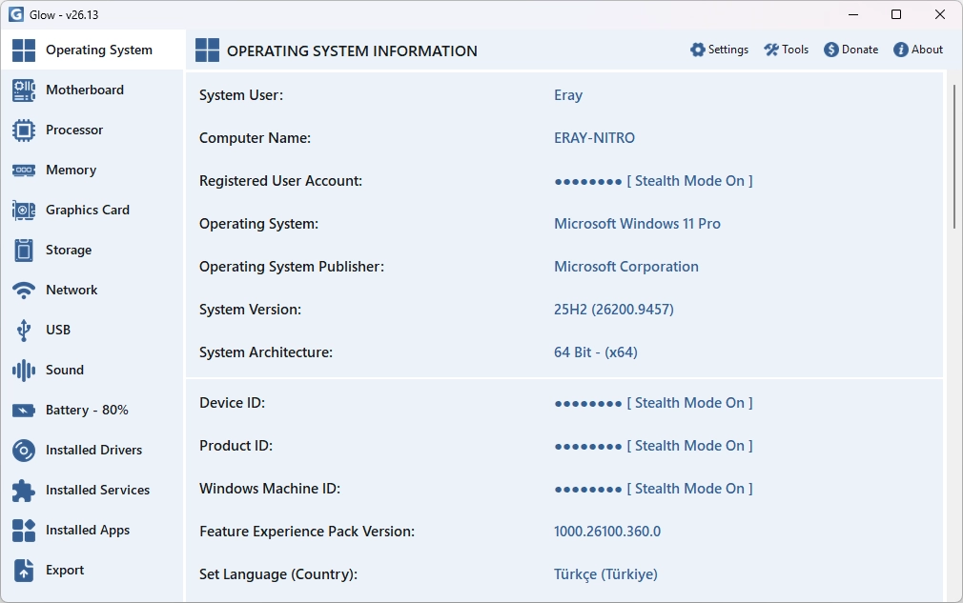Click Windows Machine ID stealth mode value

click(x=653, y=489)
